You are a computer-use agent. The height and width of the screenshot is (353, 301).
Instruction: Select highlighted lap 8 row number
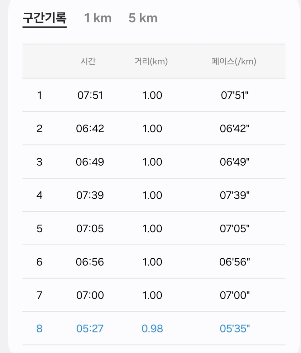click(x=40, y=328)
